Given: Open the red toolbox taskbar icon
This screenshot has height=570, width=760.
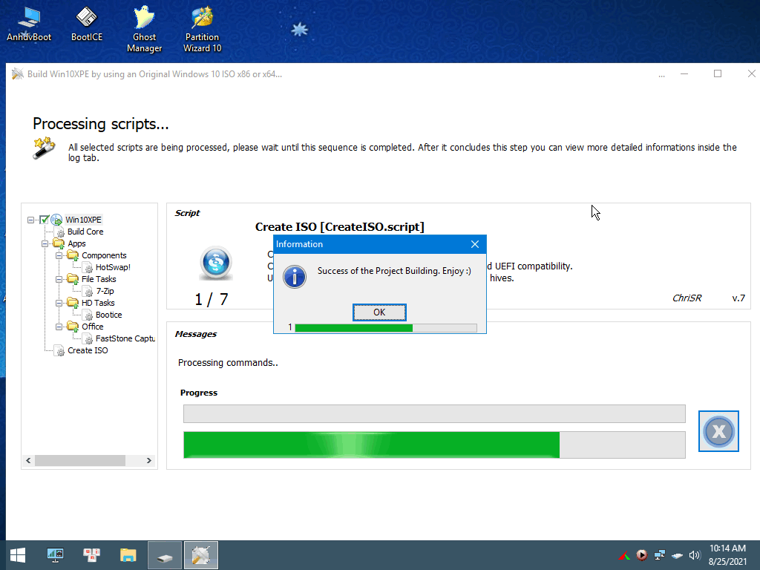Looking at the screenshot, I should tap(91, 555).
